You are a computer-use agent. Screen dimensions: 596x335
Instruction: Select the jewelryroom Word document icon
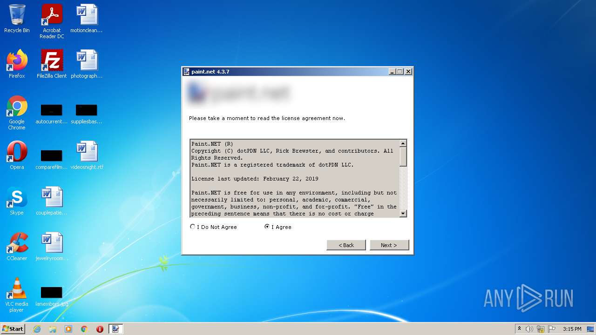point(52,247)
